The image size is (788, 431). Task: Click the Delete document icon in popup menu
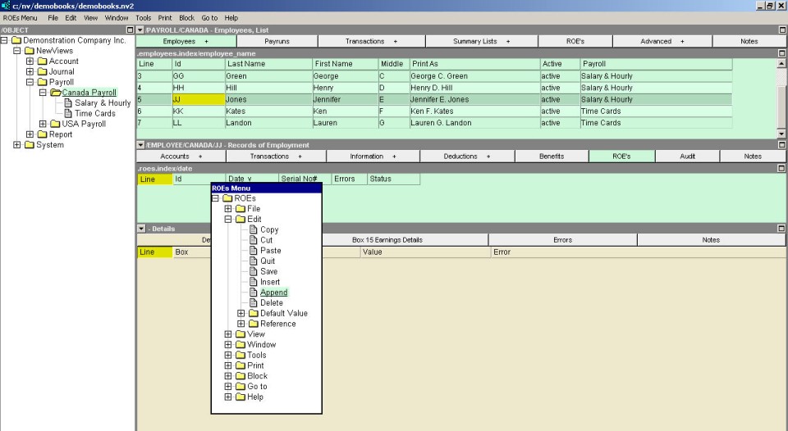coord(254,303)
